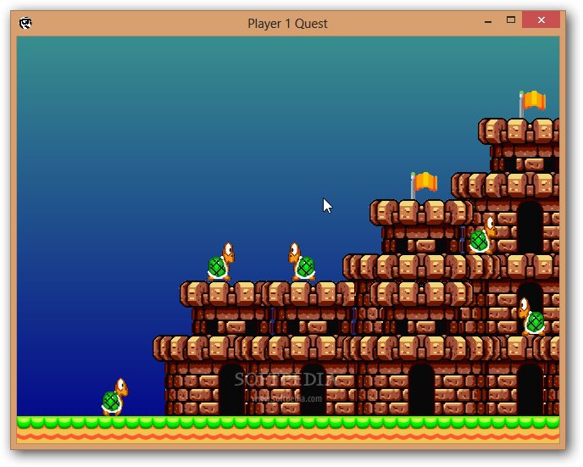Open the window menu via title bar app icon
Screen dimensions: 583x467
pyautogui.click(x=25, y=23)
